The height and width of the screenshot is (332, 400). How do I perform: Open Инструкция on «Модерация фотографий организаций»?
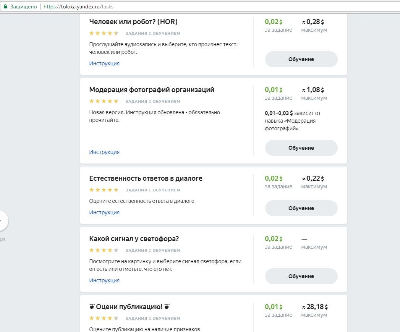[104, 152]
